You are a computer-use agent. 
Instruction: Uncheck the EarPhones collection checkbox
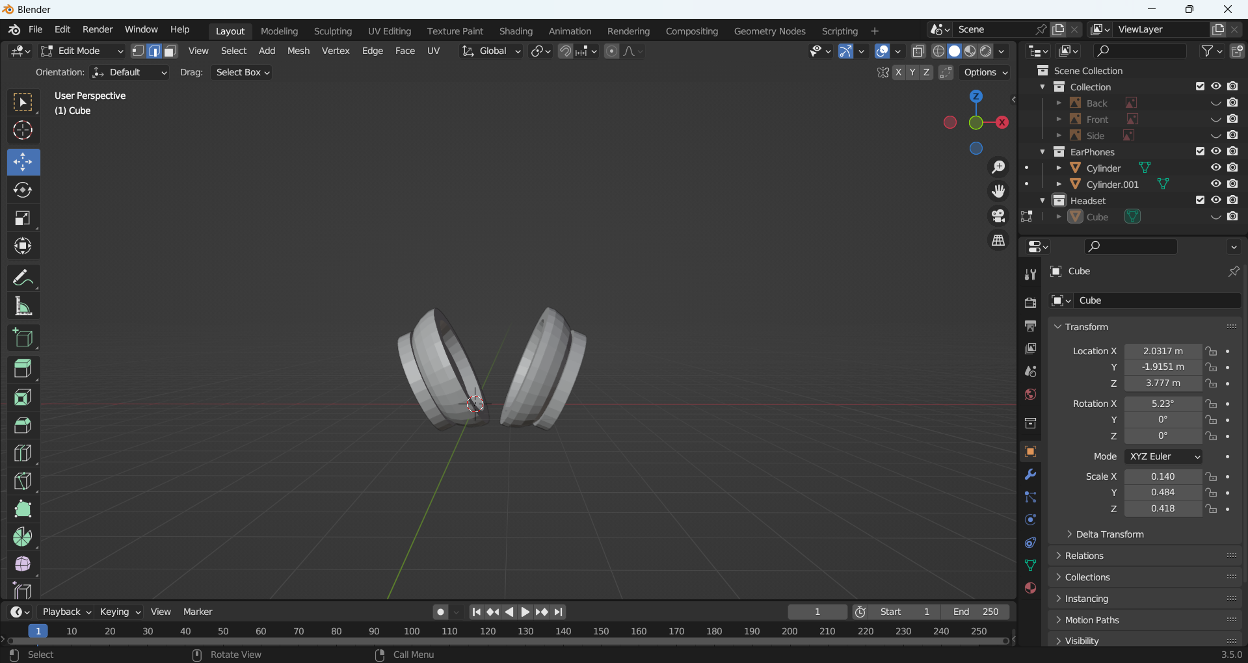click(1200, 151)
